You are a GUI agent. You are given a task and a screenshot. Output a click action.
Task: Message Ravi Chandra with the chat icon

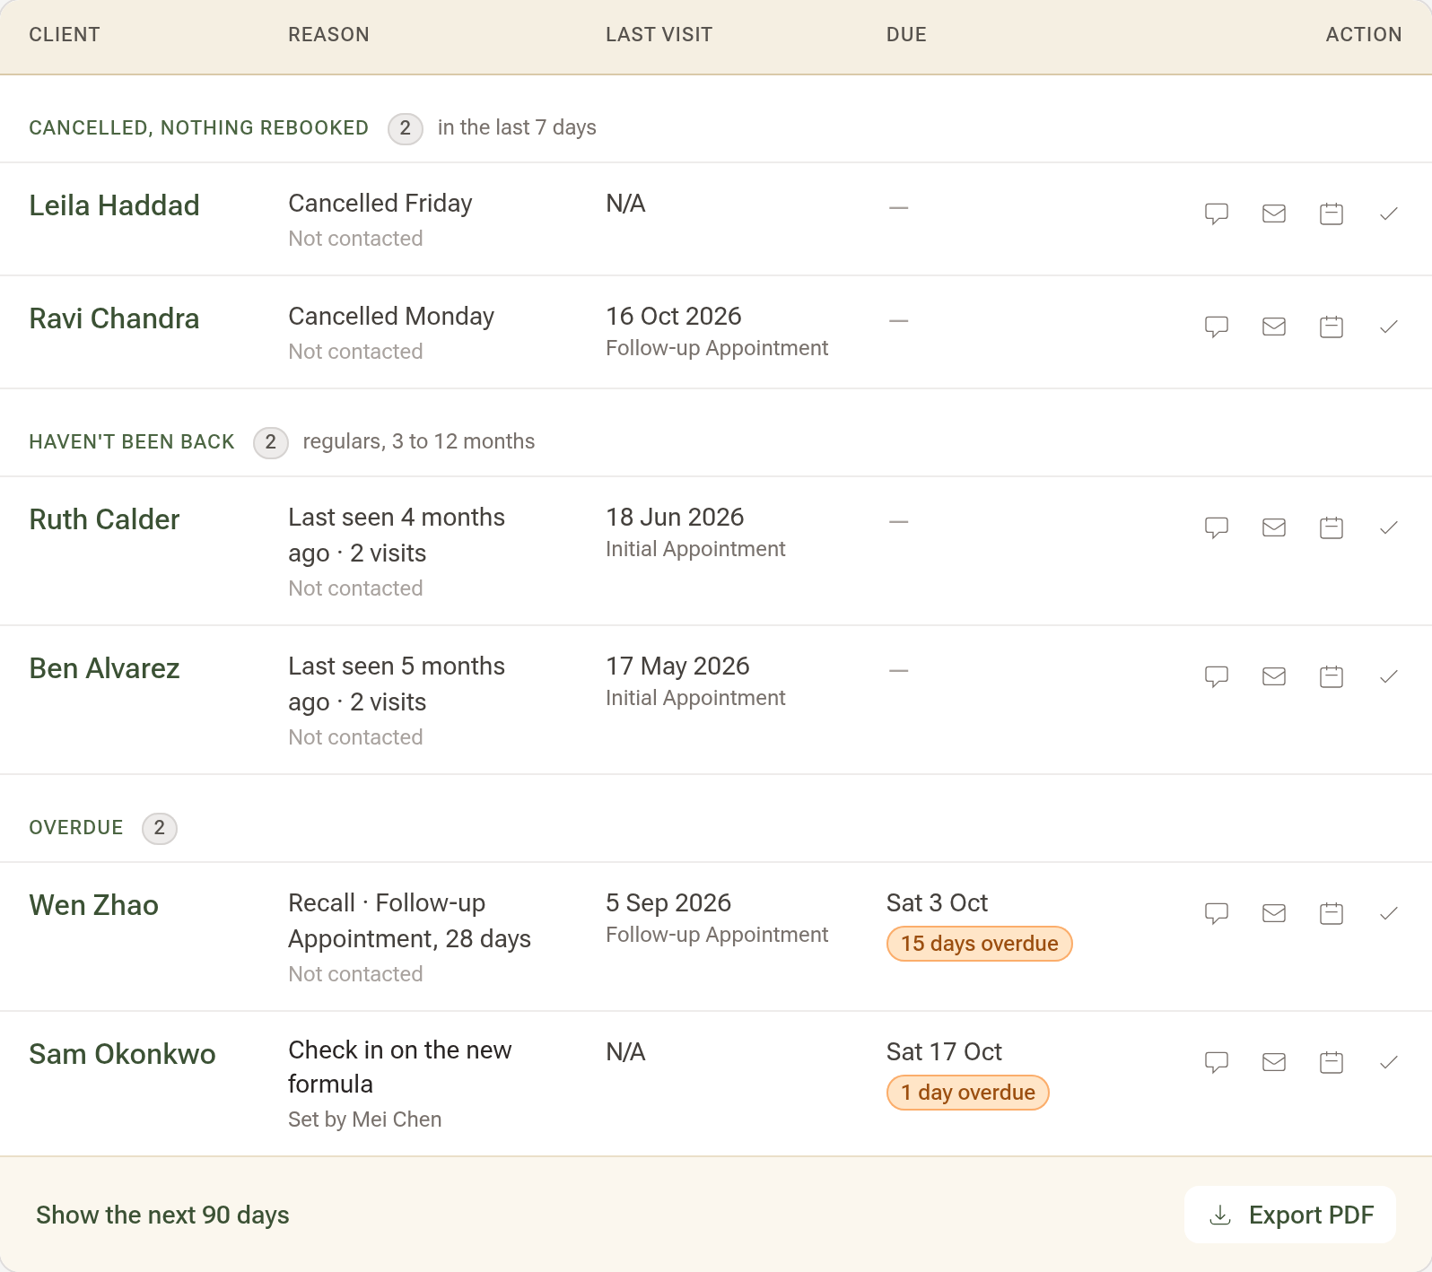pyautogui.click(x=1216, y=327)
